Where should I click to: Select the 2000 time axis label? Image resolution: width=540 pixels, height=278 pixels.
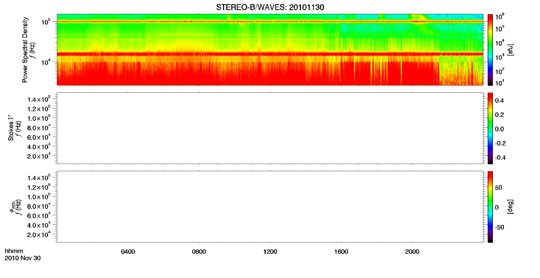click(412, 252)
